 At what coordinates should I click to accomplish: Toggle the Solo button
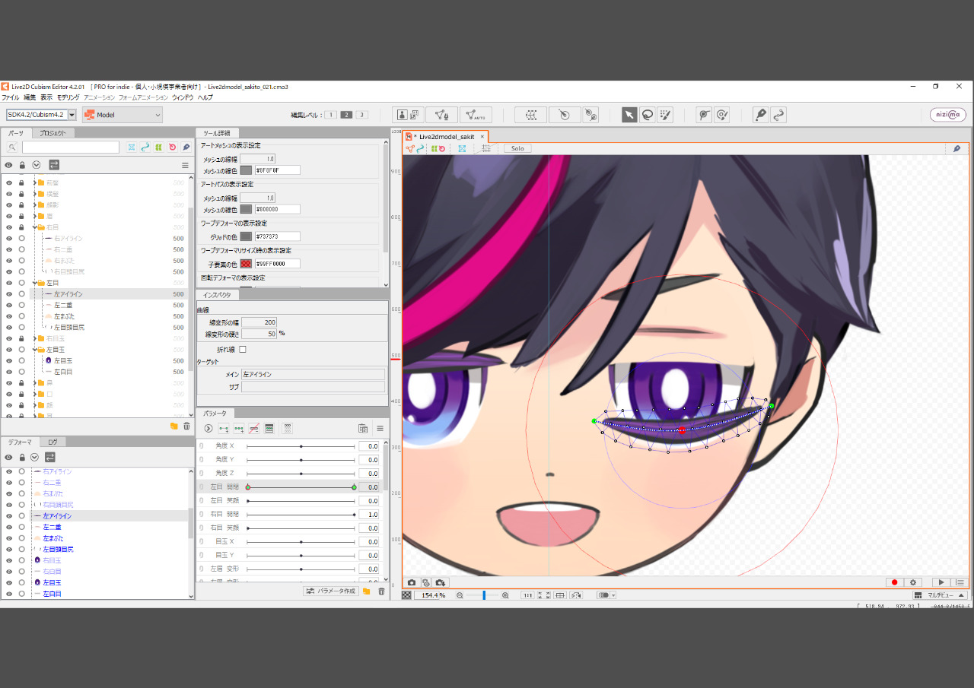click(x=517, y=148)
